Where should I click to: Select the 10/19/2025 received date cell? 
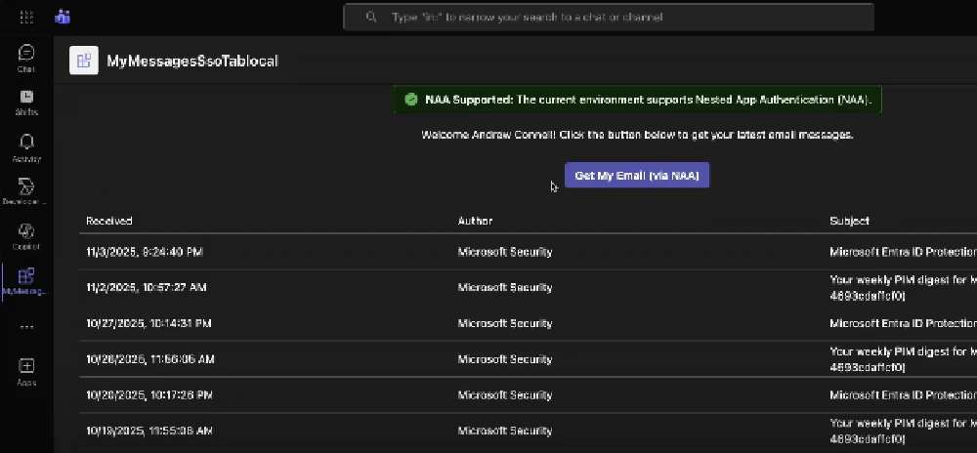point(149,431)
